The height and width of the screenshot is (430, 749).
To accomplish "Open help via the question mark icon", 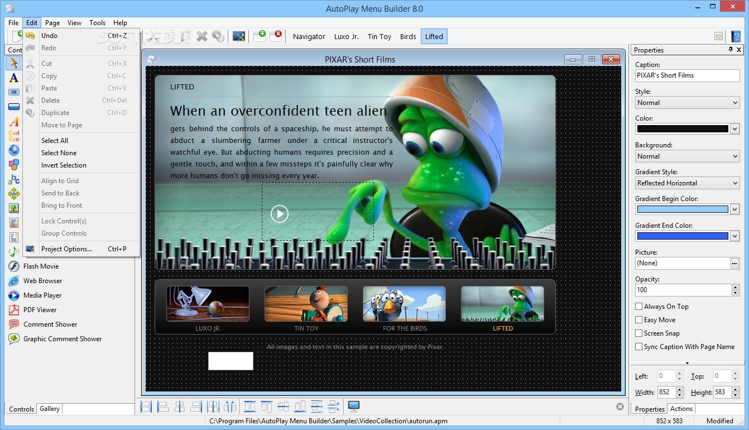I will click(x=736, y=37).
